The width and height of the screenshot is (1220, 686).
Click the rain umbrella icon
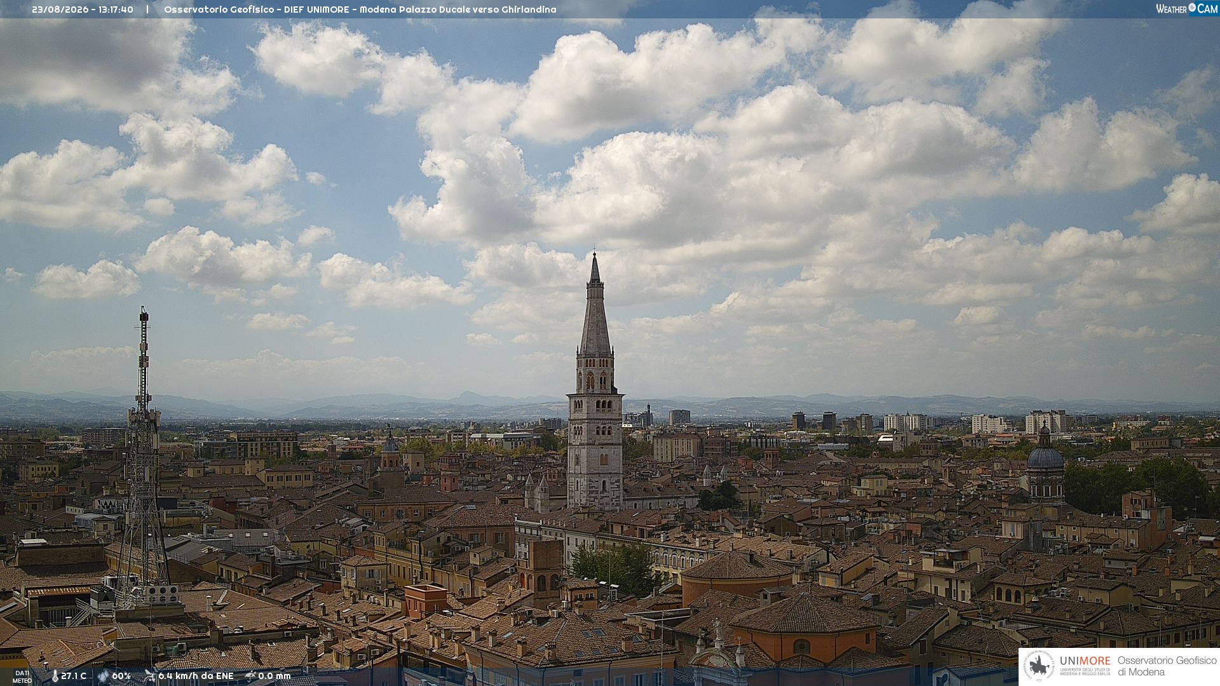pyautogui.click(x=250, y=676)
